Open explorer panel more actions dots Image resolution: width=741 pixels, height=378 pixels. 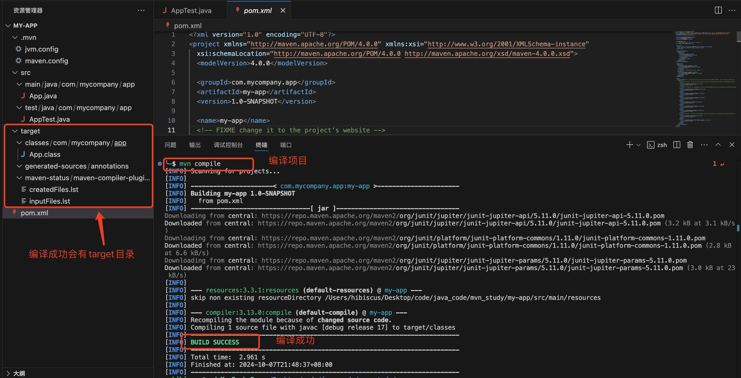pyautogui.click(x=141, y=10)
